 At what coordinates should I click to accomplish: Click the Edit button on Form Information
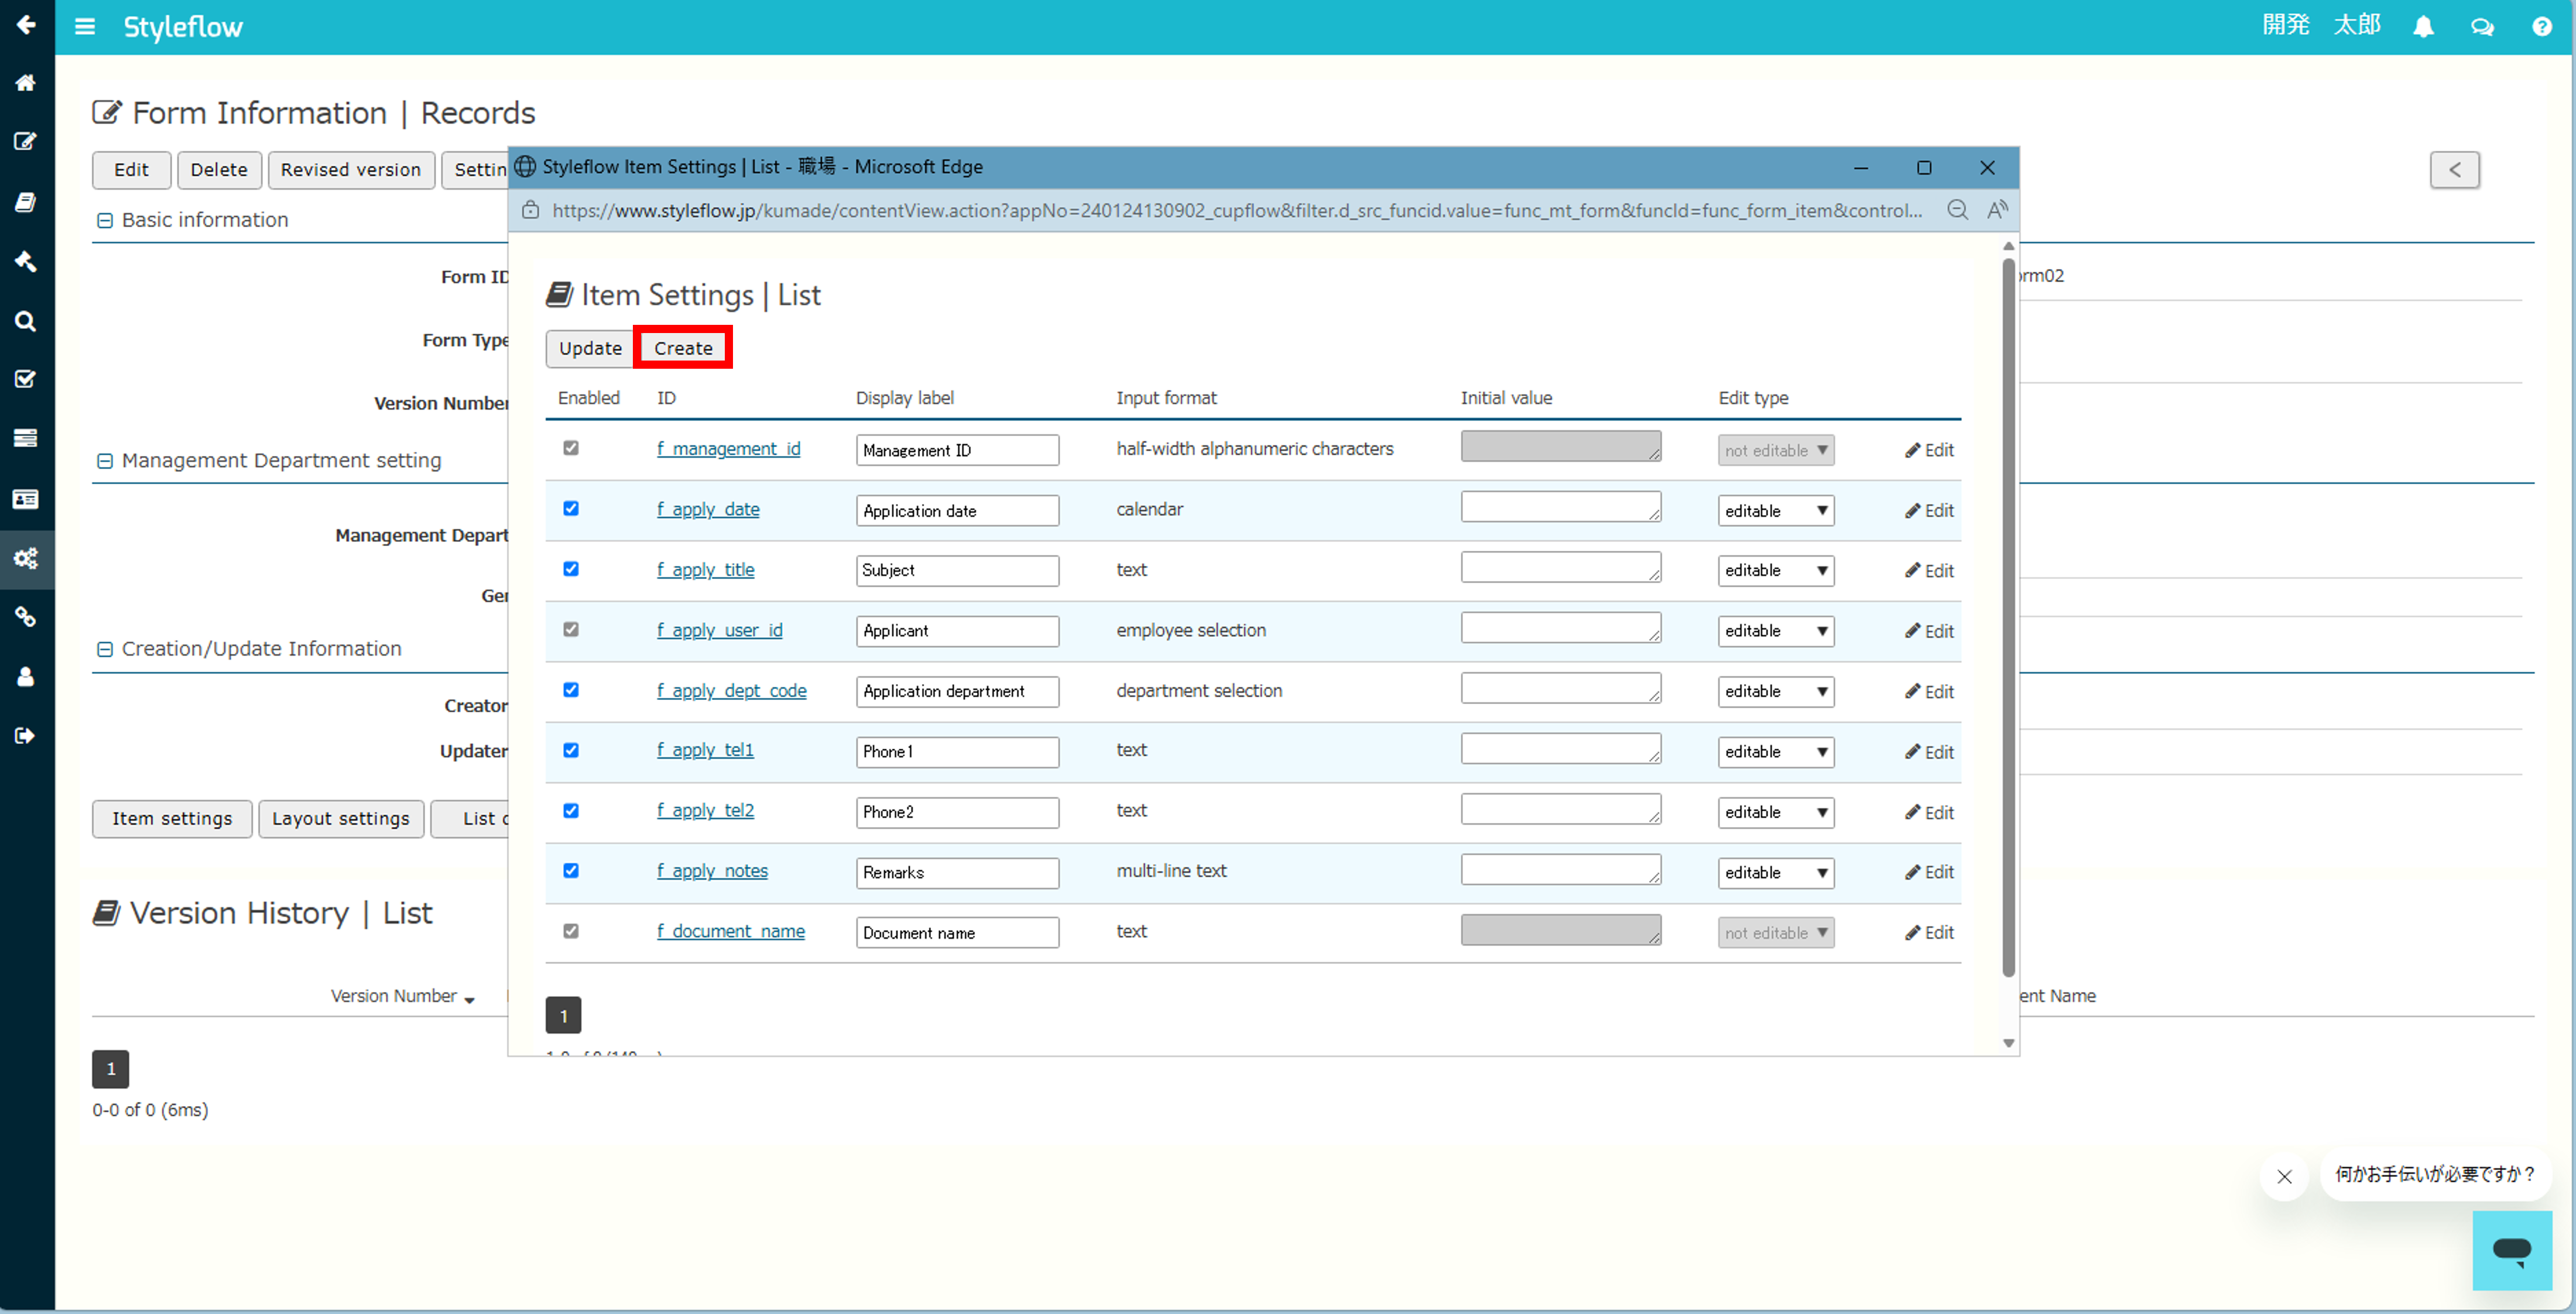coord(131,170)
